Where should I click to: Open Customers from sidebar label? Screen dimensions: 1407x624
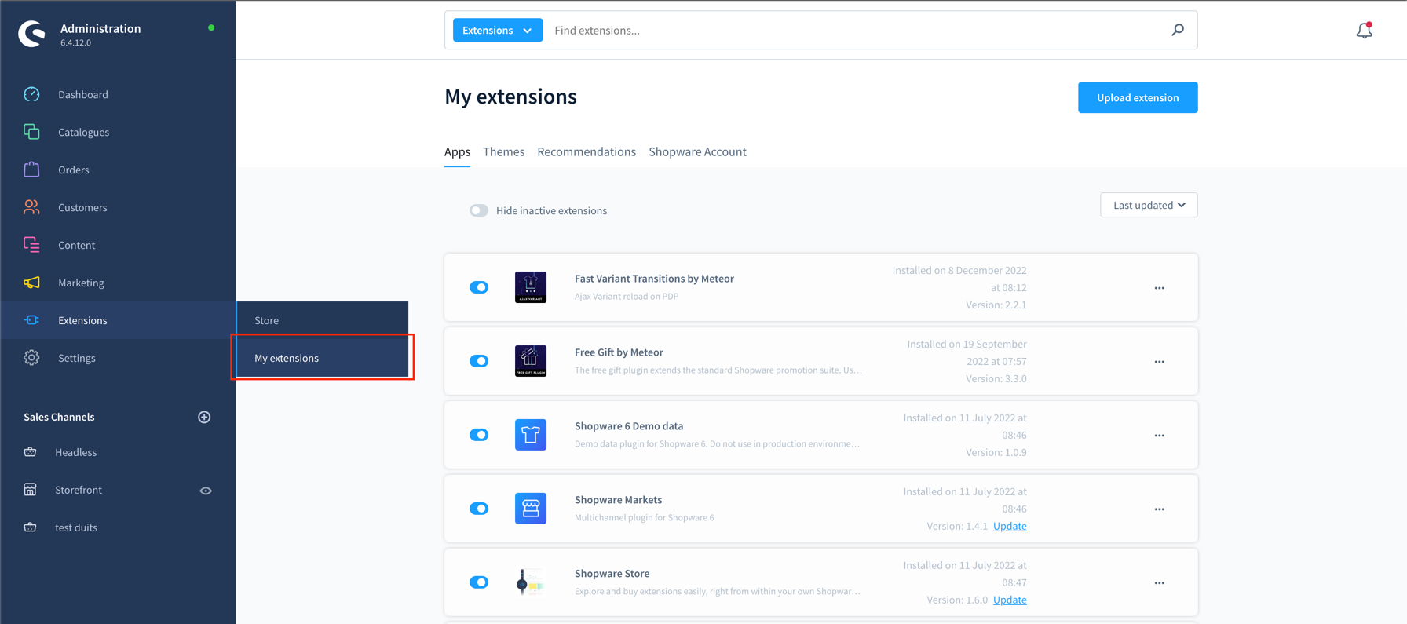[x=82, y=207]
